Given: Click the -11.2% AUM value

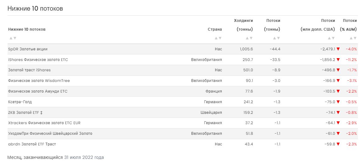Looking at the screenshot, I should click(351, 60).
